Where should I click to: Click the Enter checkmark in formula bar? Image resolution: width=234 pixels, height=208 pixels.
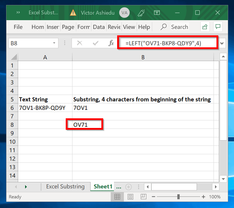click(x=95, y=43)
